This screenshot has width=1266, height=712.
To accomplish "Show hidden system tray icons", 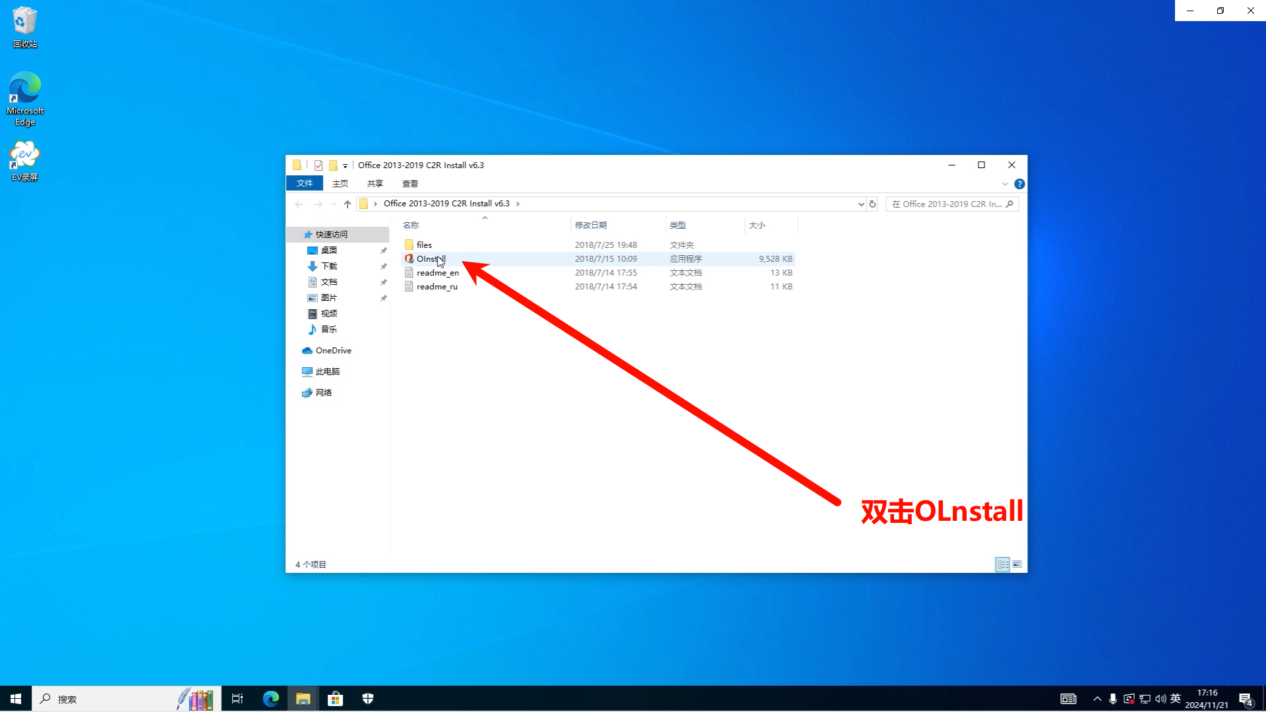I will click(x=1097, y=699).
